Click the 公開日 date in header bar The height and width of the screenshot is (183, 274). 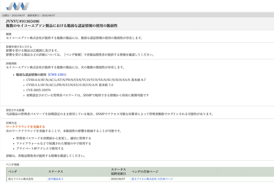point(14,16)
